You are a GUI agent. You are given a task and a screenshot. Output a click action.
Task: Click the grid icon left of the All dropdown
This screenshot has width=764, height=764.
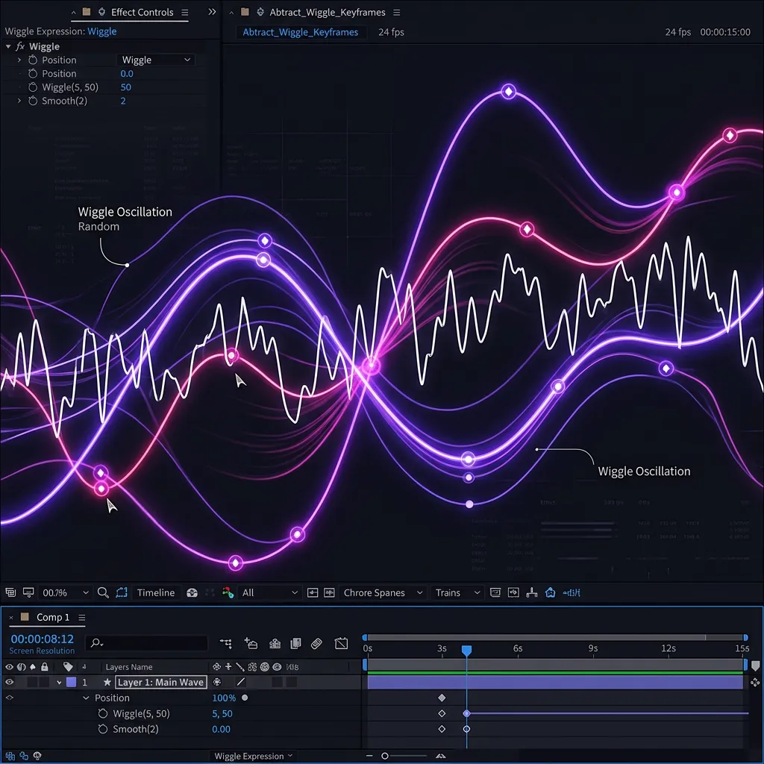point(210,592)
